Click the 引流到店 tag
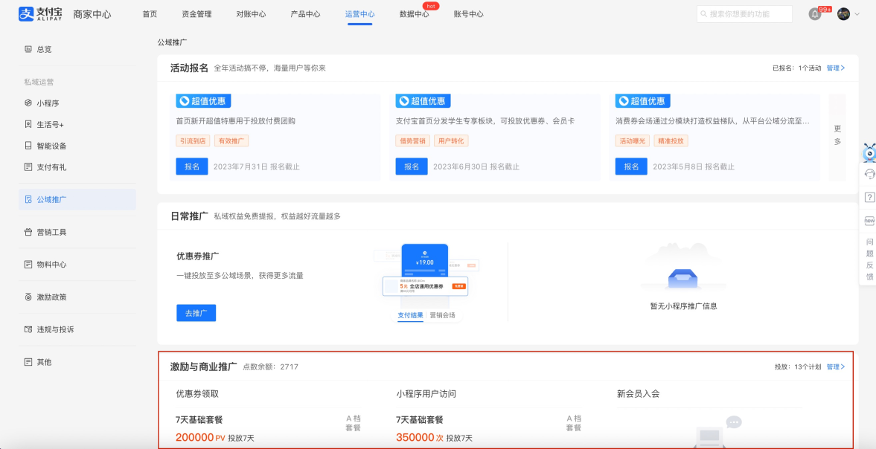 193,140
